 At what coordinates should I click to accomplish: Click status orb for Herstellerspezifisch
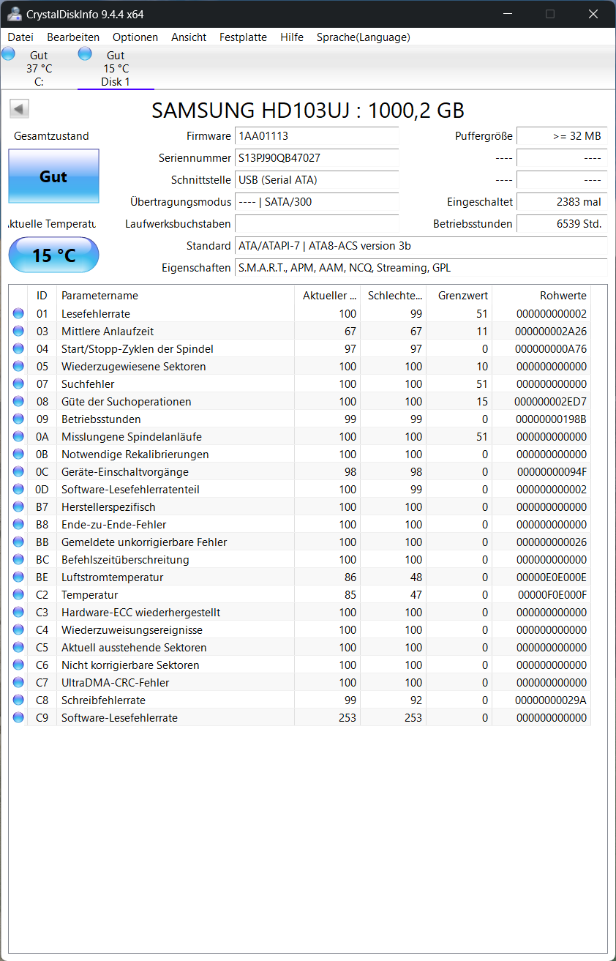click(x=18, y=506)
